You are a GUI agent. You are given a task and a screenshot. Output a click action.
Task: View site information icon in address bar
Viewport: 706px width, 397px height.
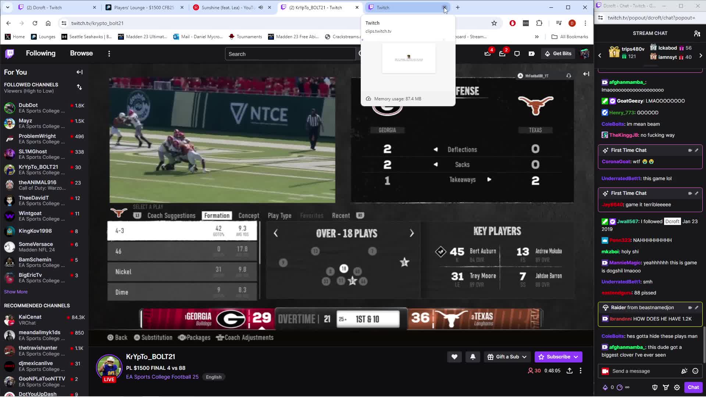[x=64, y=23]
